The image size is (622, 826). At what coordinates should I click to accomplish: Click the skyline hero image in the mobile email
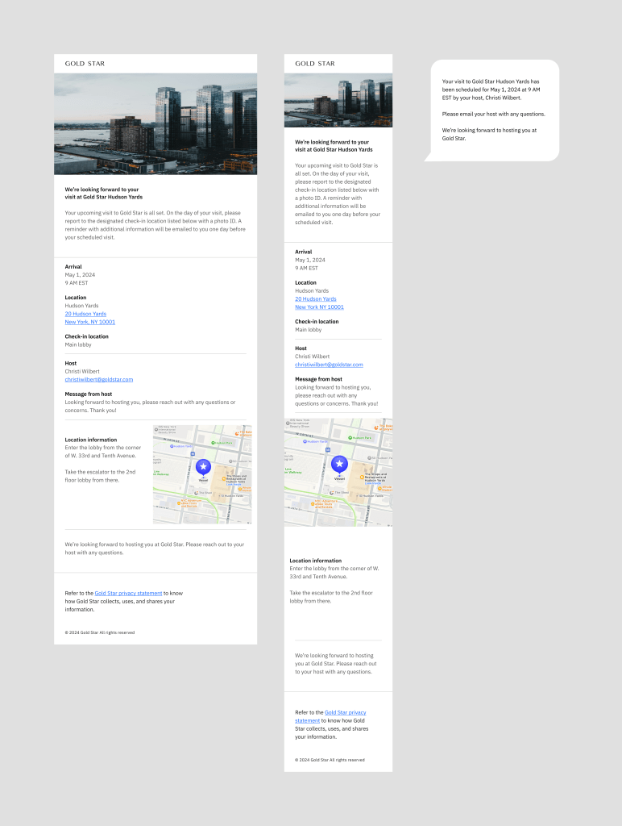click(338, 100)
